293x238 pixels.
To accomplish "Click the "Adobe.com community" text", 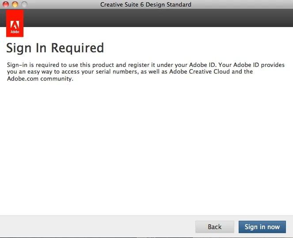I will point(38,79).
